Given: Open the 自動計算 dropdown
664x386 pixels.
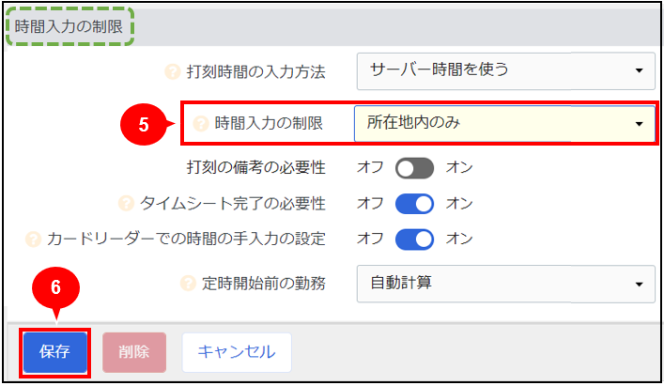Looking at the screenshot, I should pyautogui.click(x=505, y=284).
